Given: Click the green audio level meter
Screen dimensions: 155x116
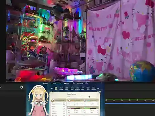Looking at the screenshot, I should pyautogui.click(x=130, y=99).
